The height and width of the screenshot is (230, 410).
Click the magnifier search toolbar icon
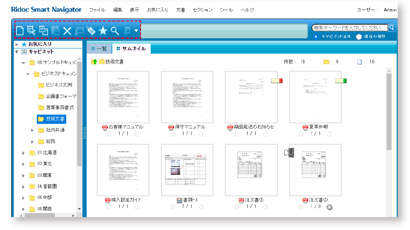[x=115, y=31]
